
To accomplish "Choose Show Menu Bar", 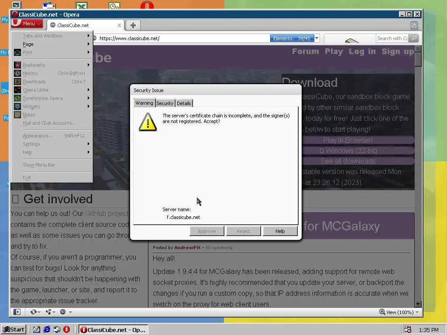I will coord(52,165).
